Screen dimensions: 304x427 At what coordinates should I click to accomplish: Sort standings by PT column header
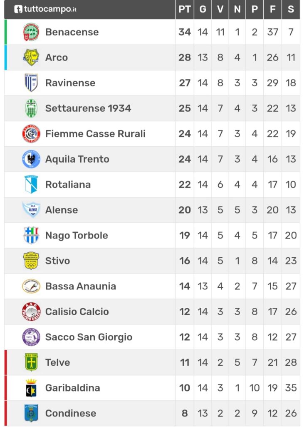coord(185,9)
